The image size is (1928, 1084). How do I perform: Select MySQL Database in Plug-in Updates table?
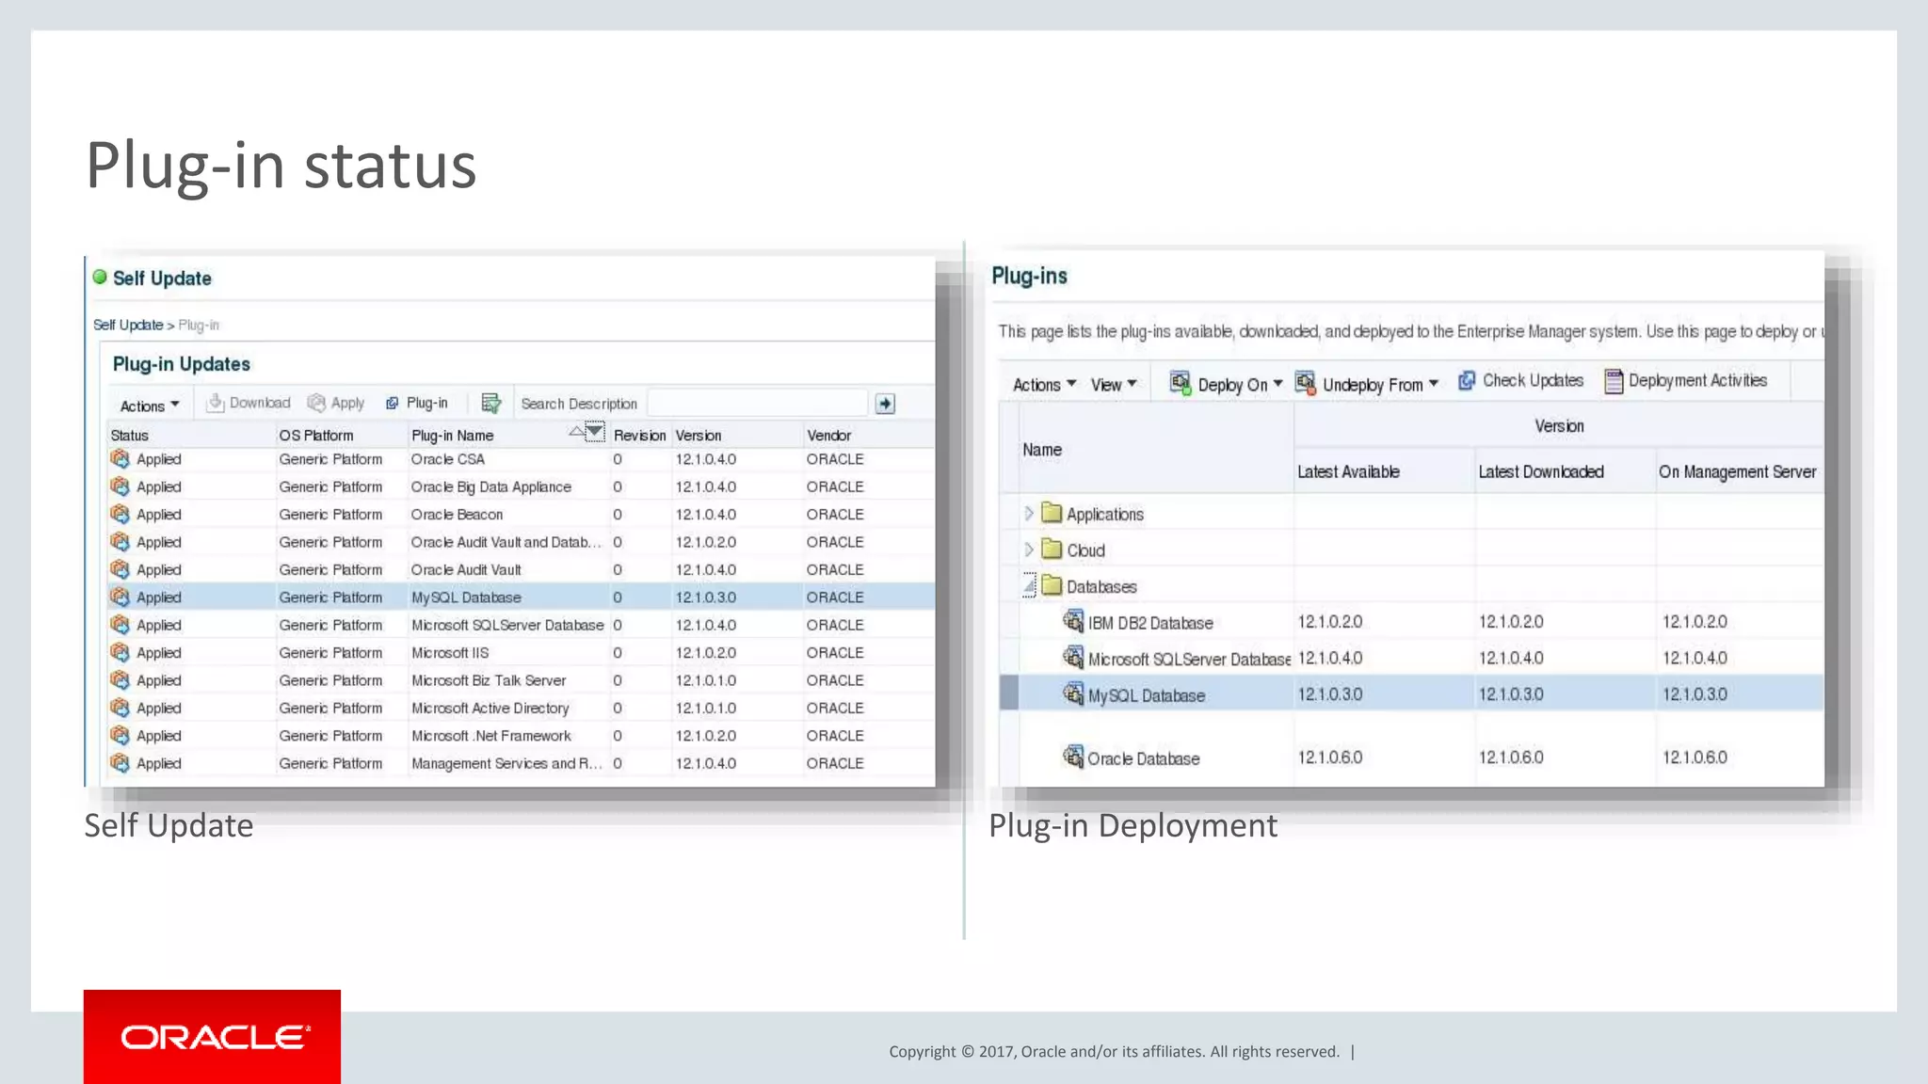466,598
